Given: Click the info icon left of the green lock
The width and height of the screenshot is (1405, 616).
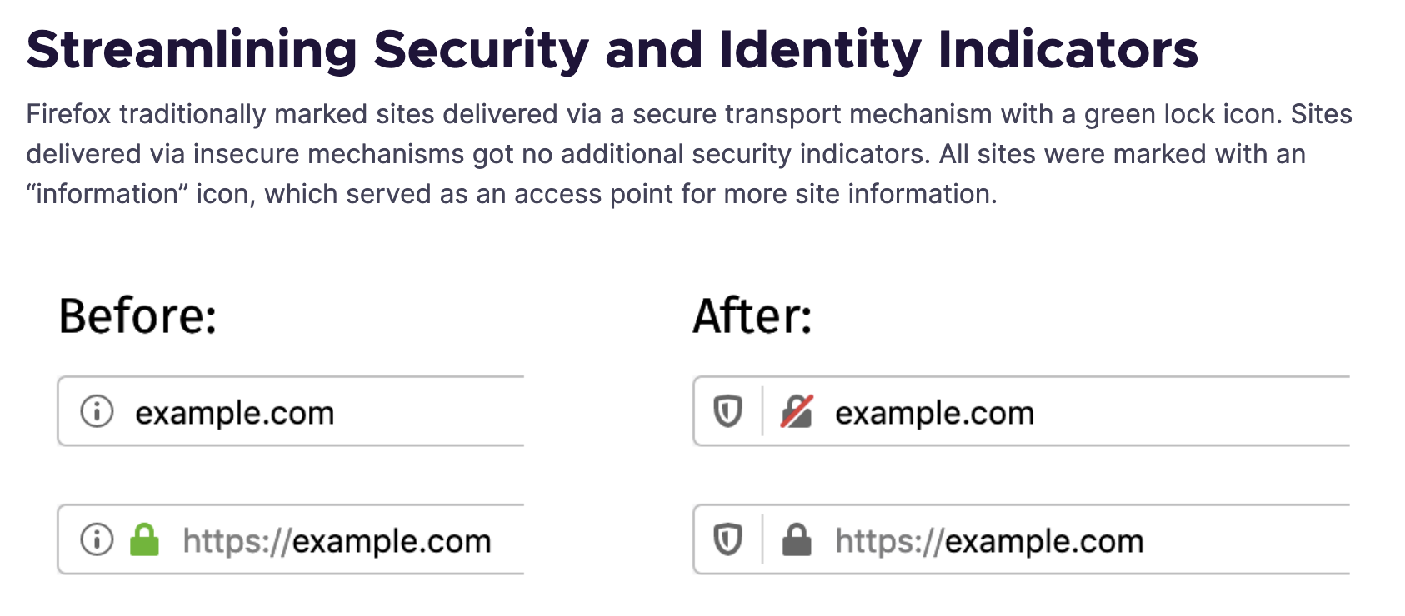Looking at the screenshot, I should pyautogui.click(x=97, y=539).
